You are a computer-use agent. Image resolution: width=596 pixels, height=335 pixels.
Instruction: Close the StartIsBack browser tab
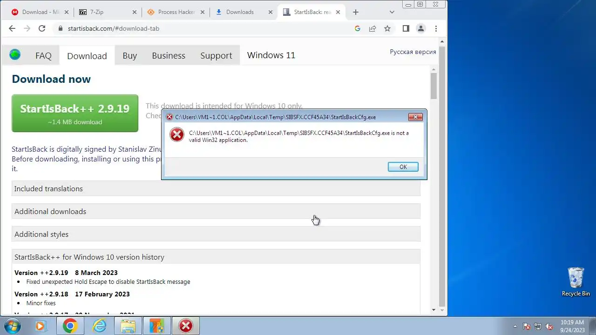click(x=338, y=12)
